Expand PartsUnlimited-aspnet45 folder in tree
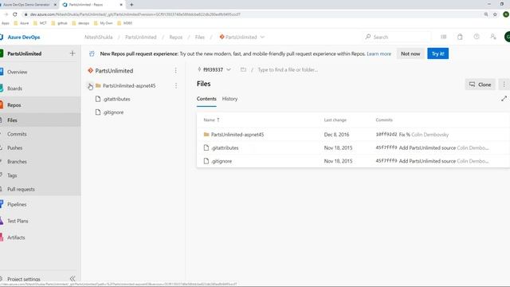The width and height of the screenshot is (510, 287). tap(90, 86)
